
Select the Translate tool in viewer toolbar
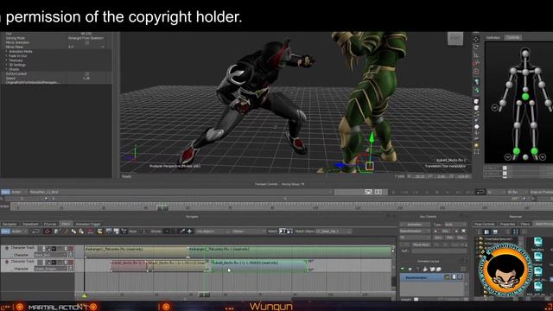[476, 39]
